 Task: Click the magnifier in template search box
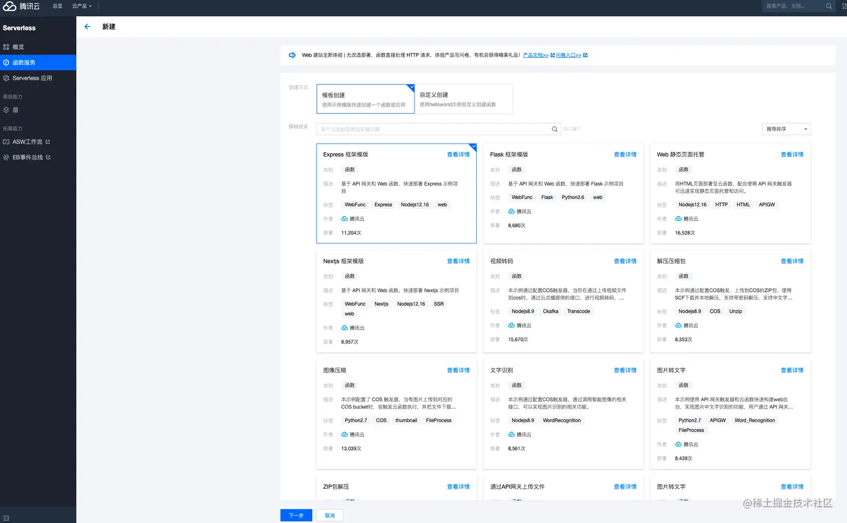coord(555,129)
